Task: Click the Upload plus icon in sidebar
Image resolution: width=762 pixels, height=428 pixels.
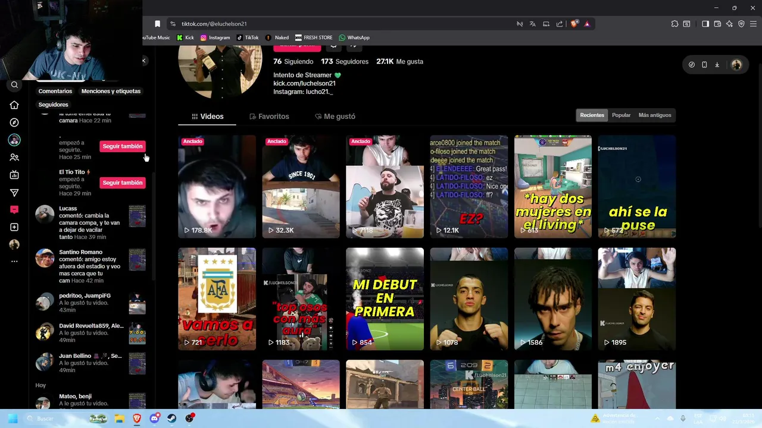Action: pyautogui.click(x=14, y=227)
